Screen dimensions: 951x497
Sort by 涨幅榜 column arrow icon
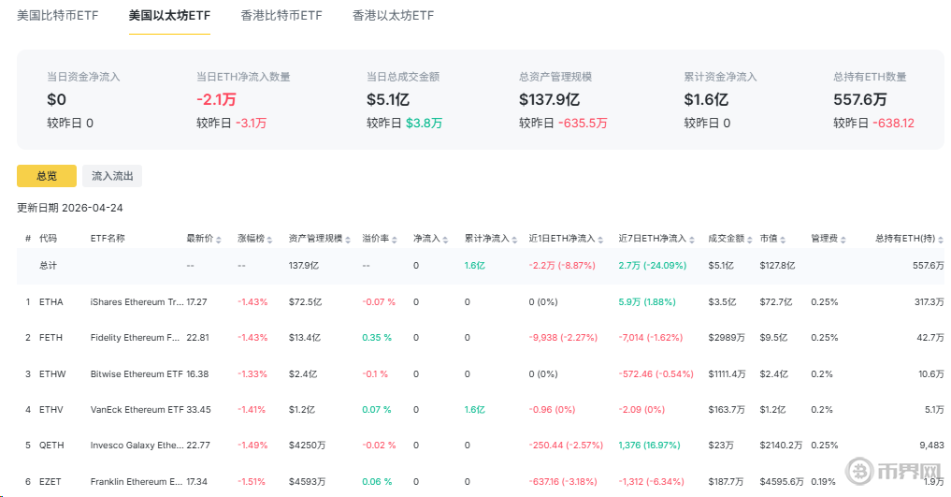(x=269, y=239)
